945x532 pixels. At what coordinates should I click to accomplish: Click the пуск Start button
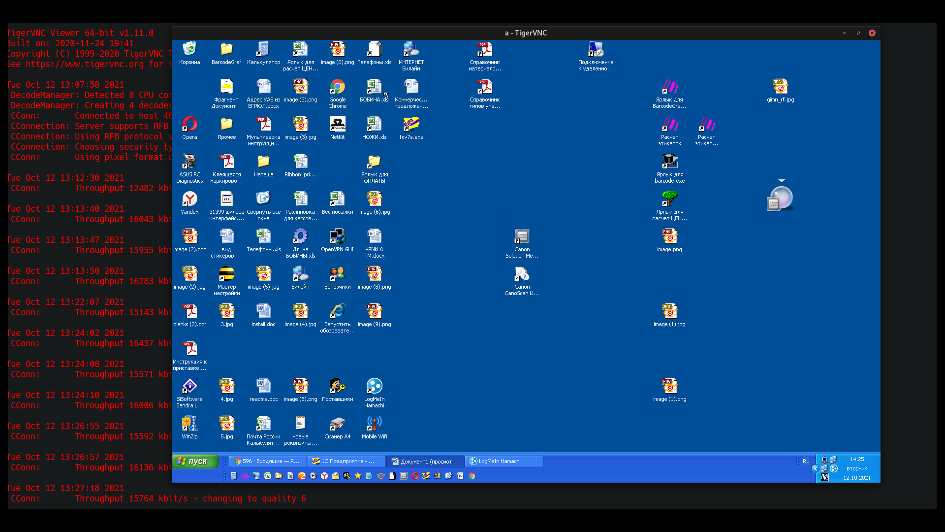pyautogui.click(x=195, y=461)
